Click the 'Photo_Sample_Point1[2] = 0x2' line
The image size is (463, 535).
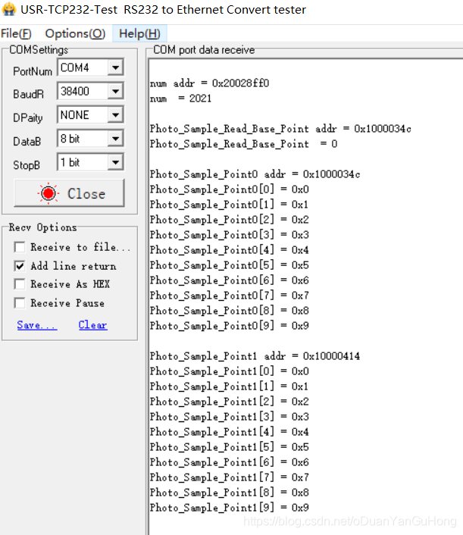pos(230,402)
